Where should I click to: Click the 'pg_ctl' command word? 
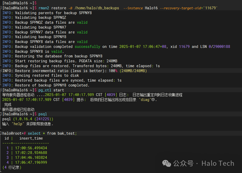(45, 90)
